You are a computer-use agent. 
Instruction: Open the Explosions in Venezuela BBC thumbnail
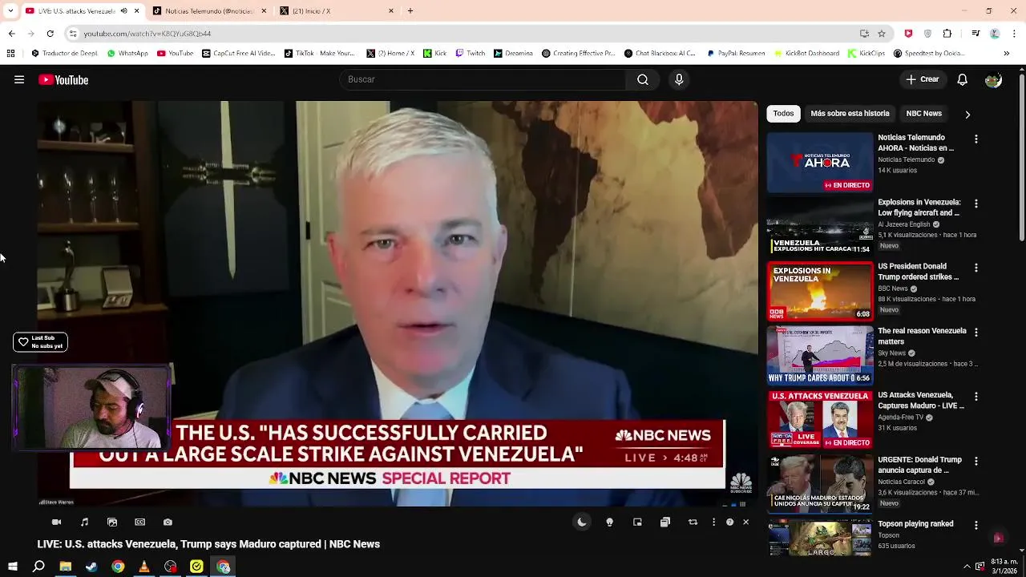tap(820, 291)
